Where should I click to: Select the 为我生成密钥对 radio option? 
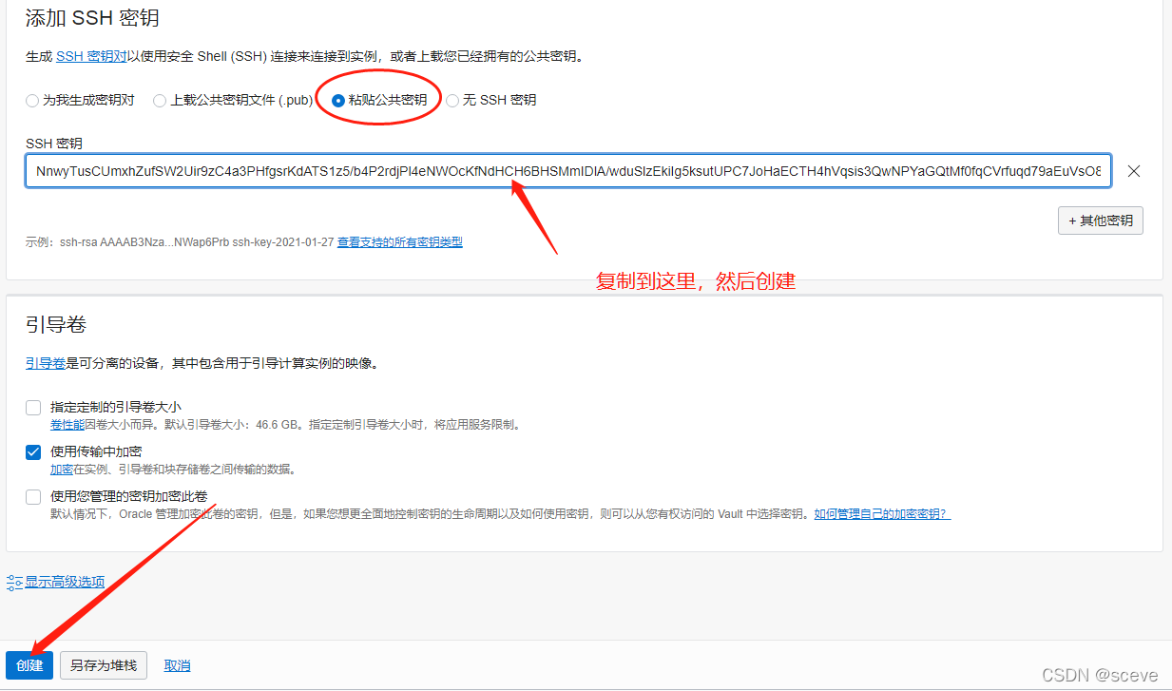pos(33,101)
